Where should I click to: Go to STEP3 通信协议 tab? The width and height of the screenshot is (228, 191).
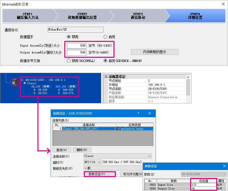coord(138,16)
